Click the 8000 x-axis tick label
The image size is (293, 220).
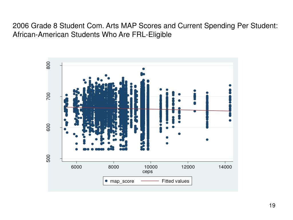click(x=114, y=167)
